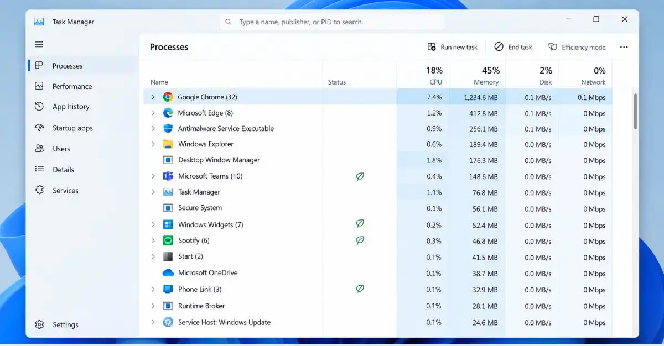664x346 pixels.
Task: Expand the Start (2) process group
Action: point(153,256)
